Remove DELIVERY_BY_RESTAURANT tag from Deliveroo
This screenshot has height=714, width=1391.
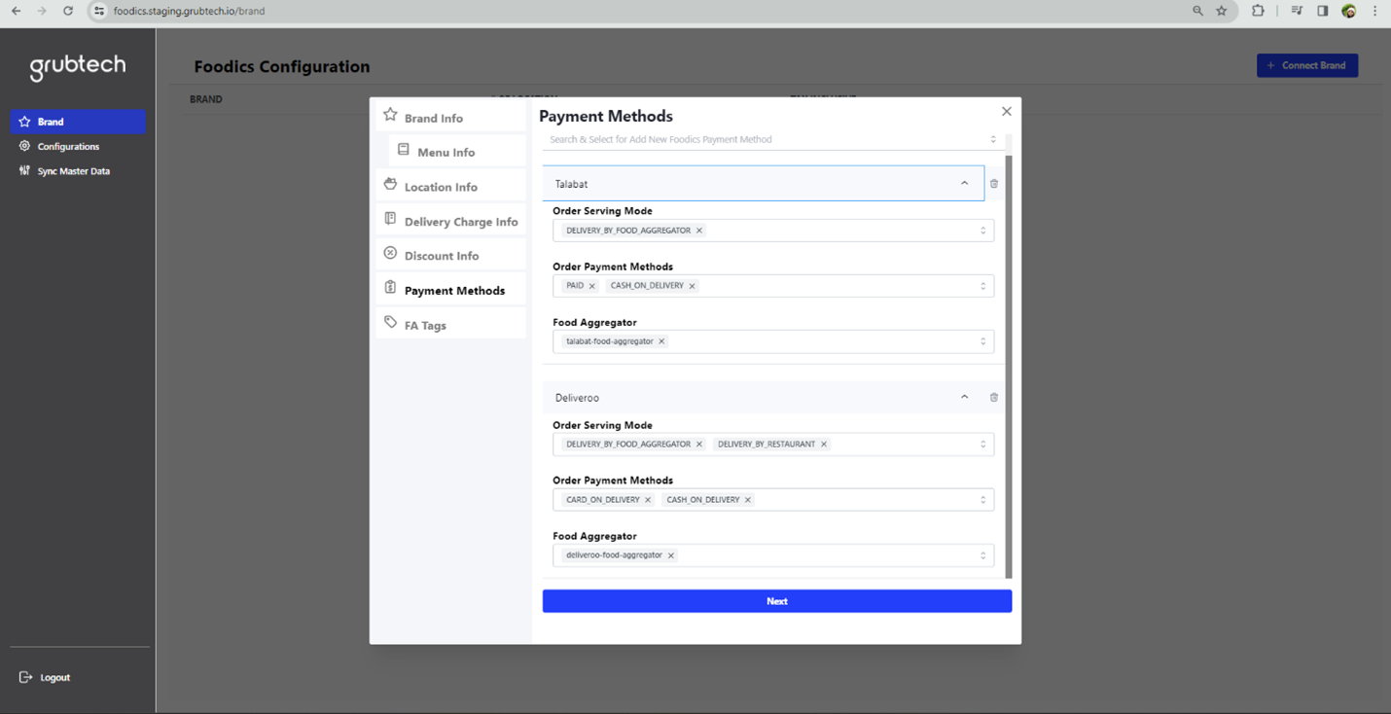[824, 445]
